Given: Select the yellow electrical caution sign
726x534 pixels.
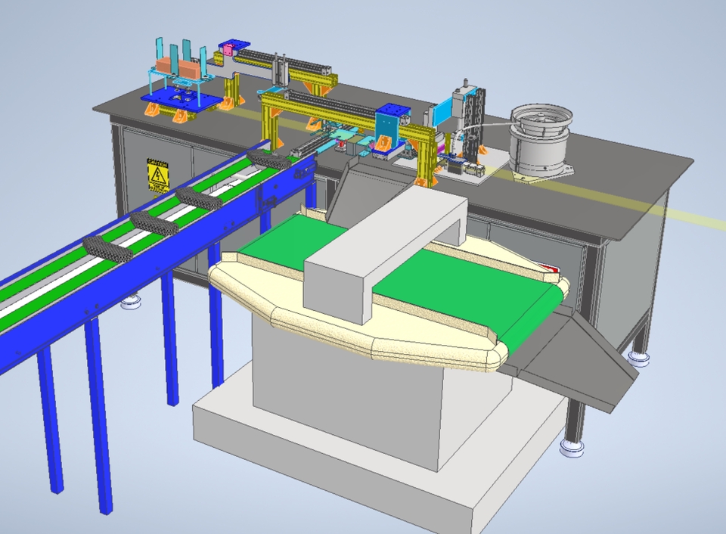Looking at the screenshot, I should click(x=158, y=175).
